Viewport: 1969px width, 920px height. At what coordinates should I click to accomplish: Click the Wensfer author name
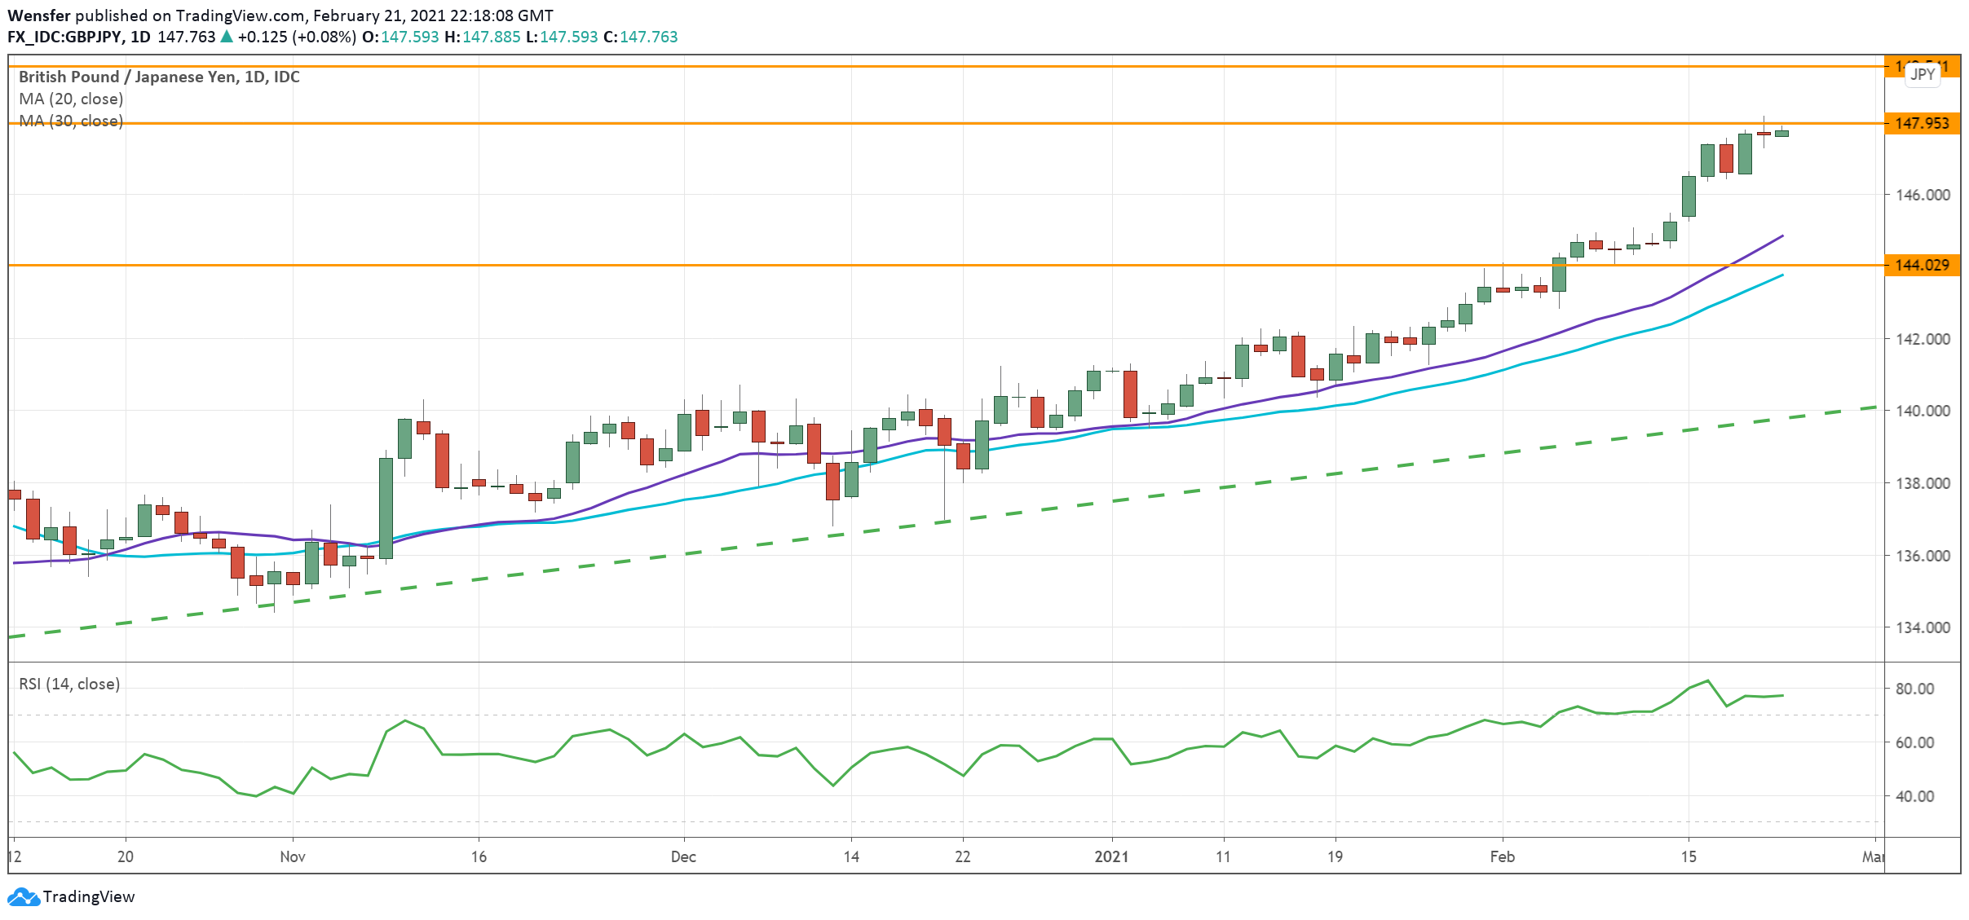pyautogui.click(x=39, y=15)
